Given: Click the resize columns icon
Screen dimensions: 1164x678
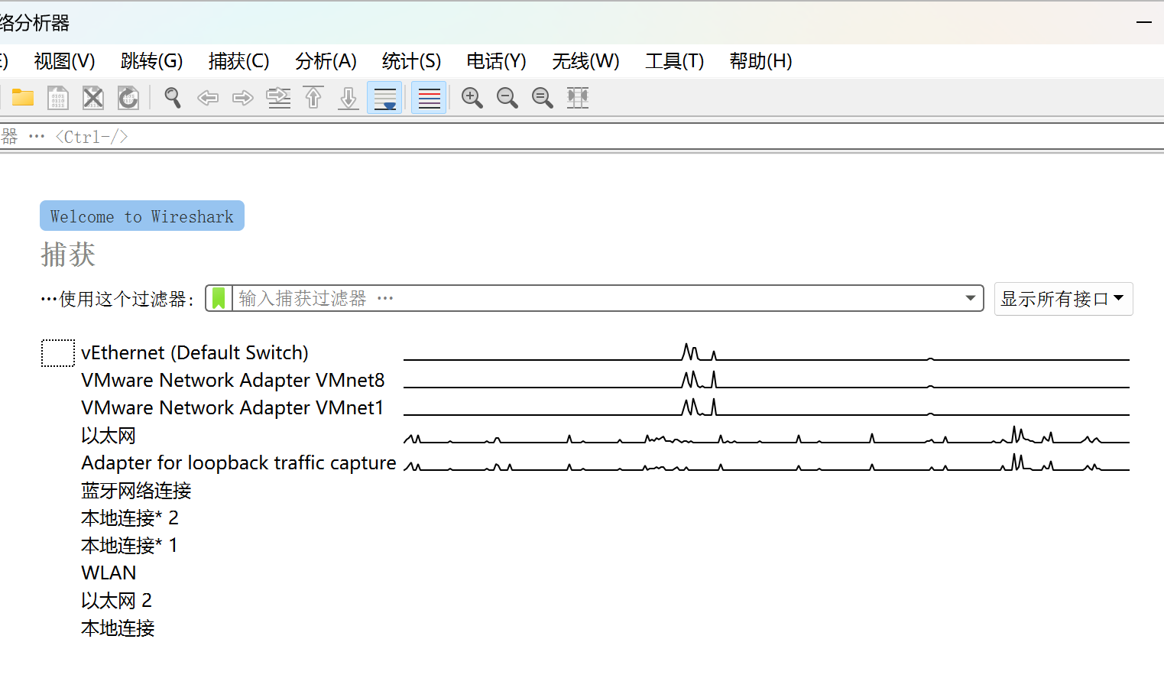Looking at the screenshot, I should [x=578, y=98].
